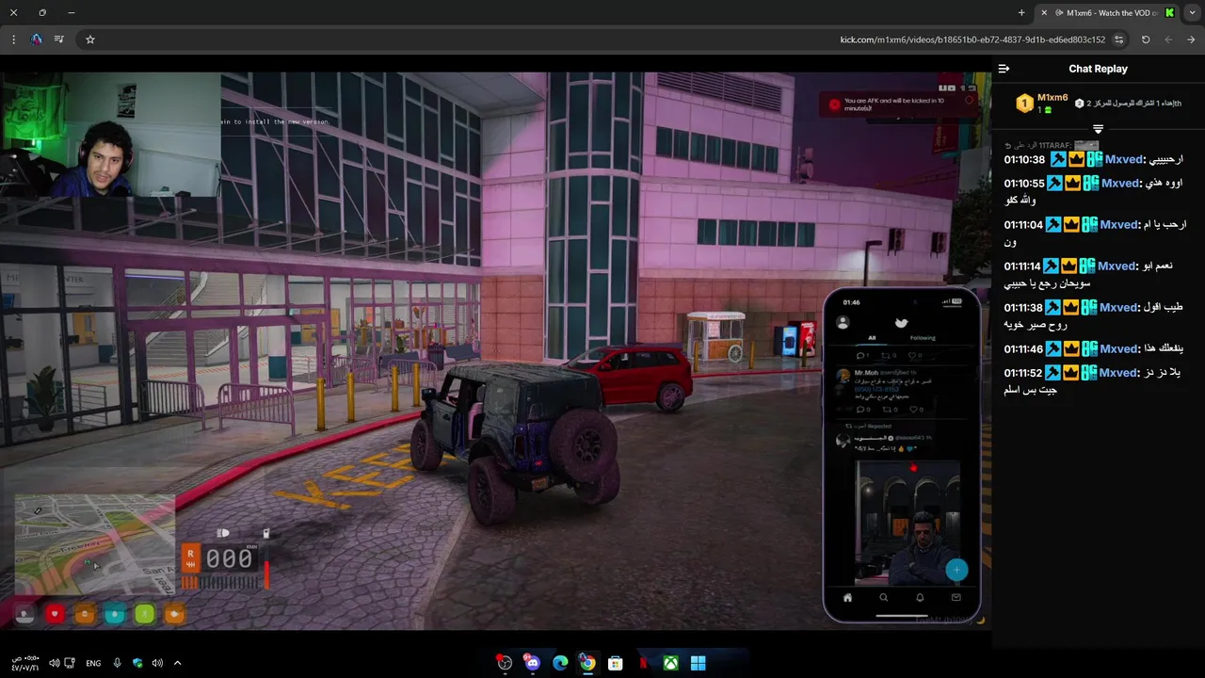
Task: Click the left-pointing navigation arrow in toolbar
Action: pos(1168,40)
